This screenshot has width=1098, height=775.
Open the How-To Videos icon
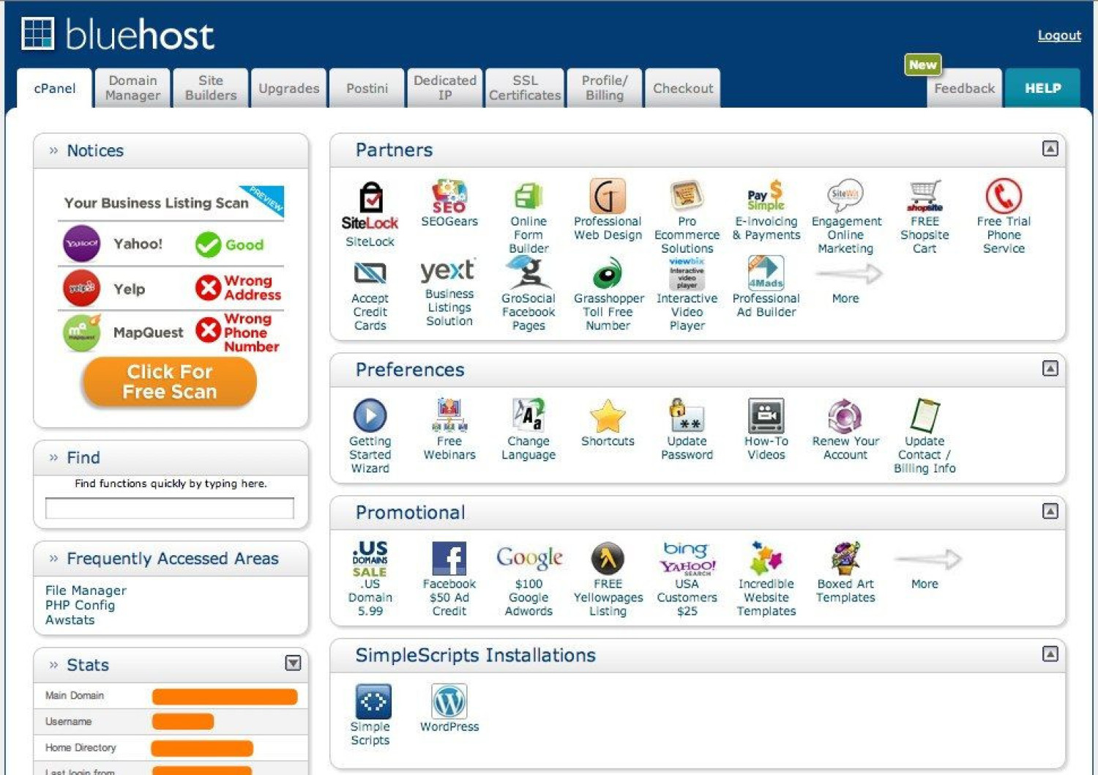[x=766, y=415]
